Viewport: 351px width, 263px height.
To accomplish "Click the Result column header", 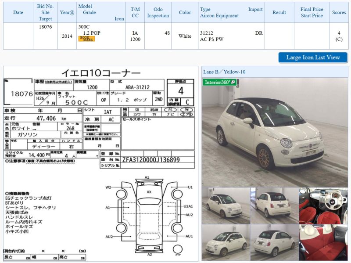I will click(279, 13).
